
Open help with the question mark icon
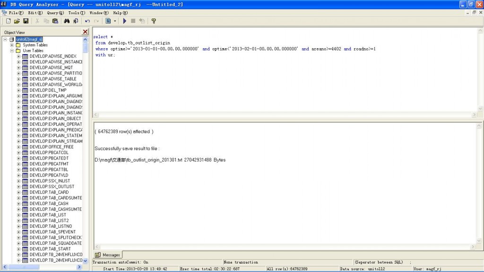tap(154, 21)
